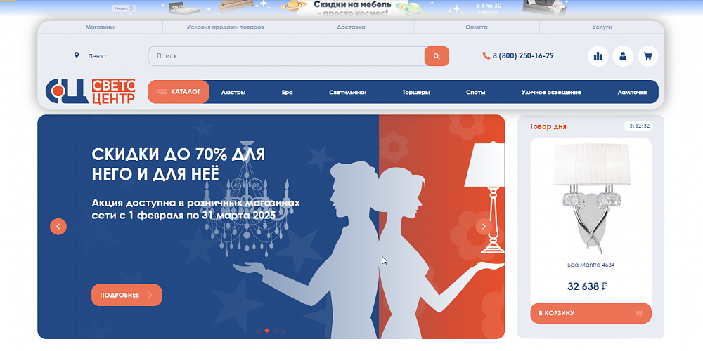Select the third carousel dot indicator
This screenshot has width=703, height=351.
coord(276,330)
